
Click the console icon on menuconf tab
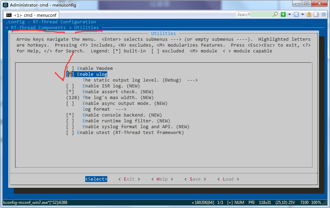(x=9, y=15)
